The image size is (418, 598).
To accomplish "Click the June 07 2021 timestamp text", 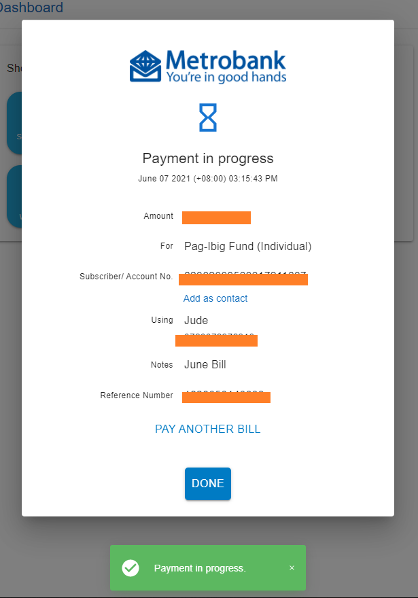I will 208,179.
